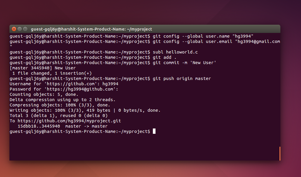Click the 'Writing objects: 100%' output line

(x=85, y=110)
